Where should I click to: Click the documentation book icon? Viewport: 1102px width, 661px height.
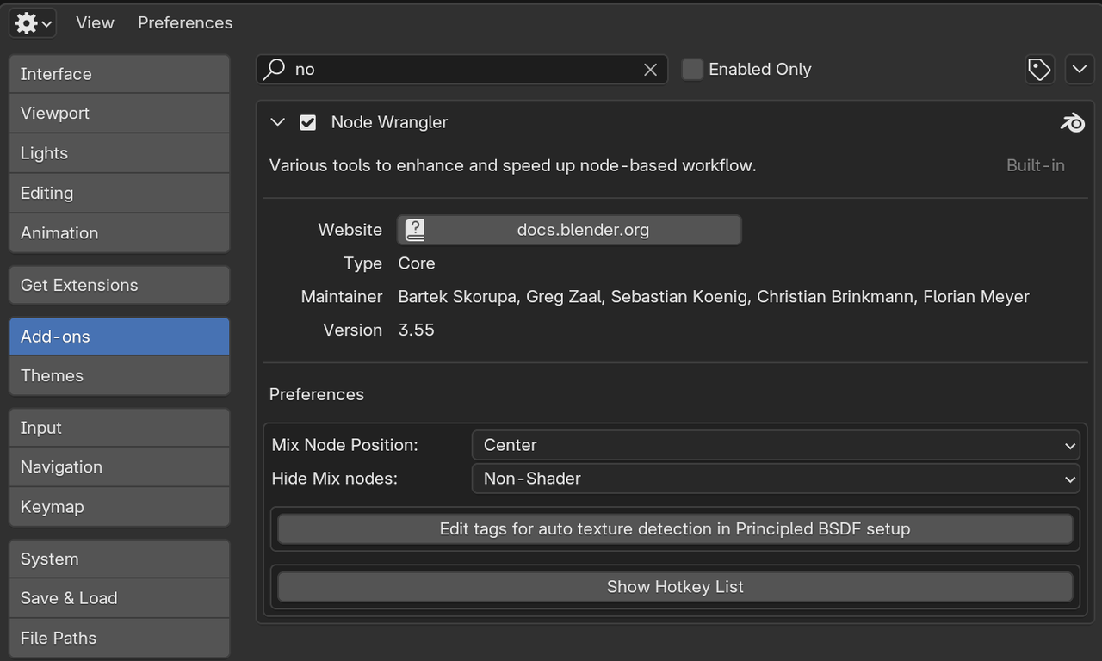point(415,230)
